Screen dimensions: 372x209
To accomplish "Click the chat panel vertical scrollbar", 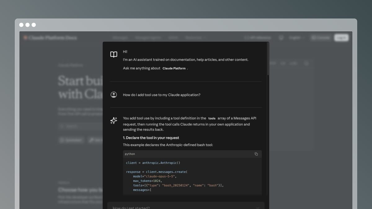I will [268, 59].
